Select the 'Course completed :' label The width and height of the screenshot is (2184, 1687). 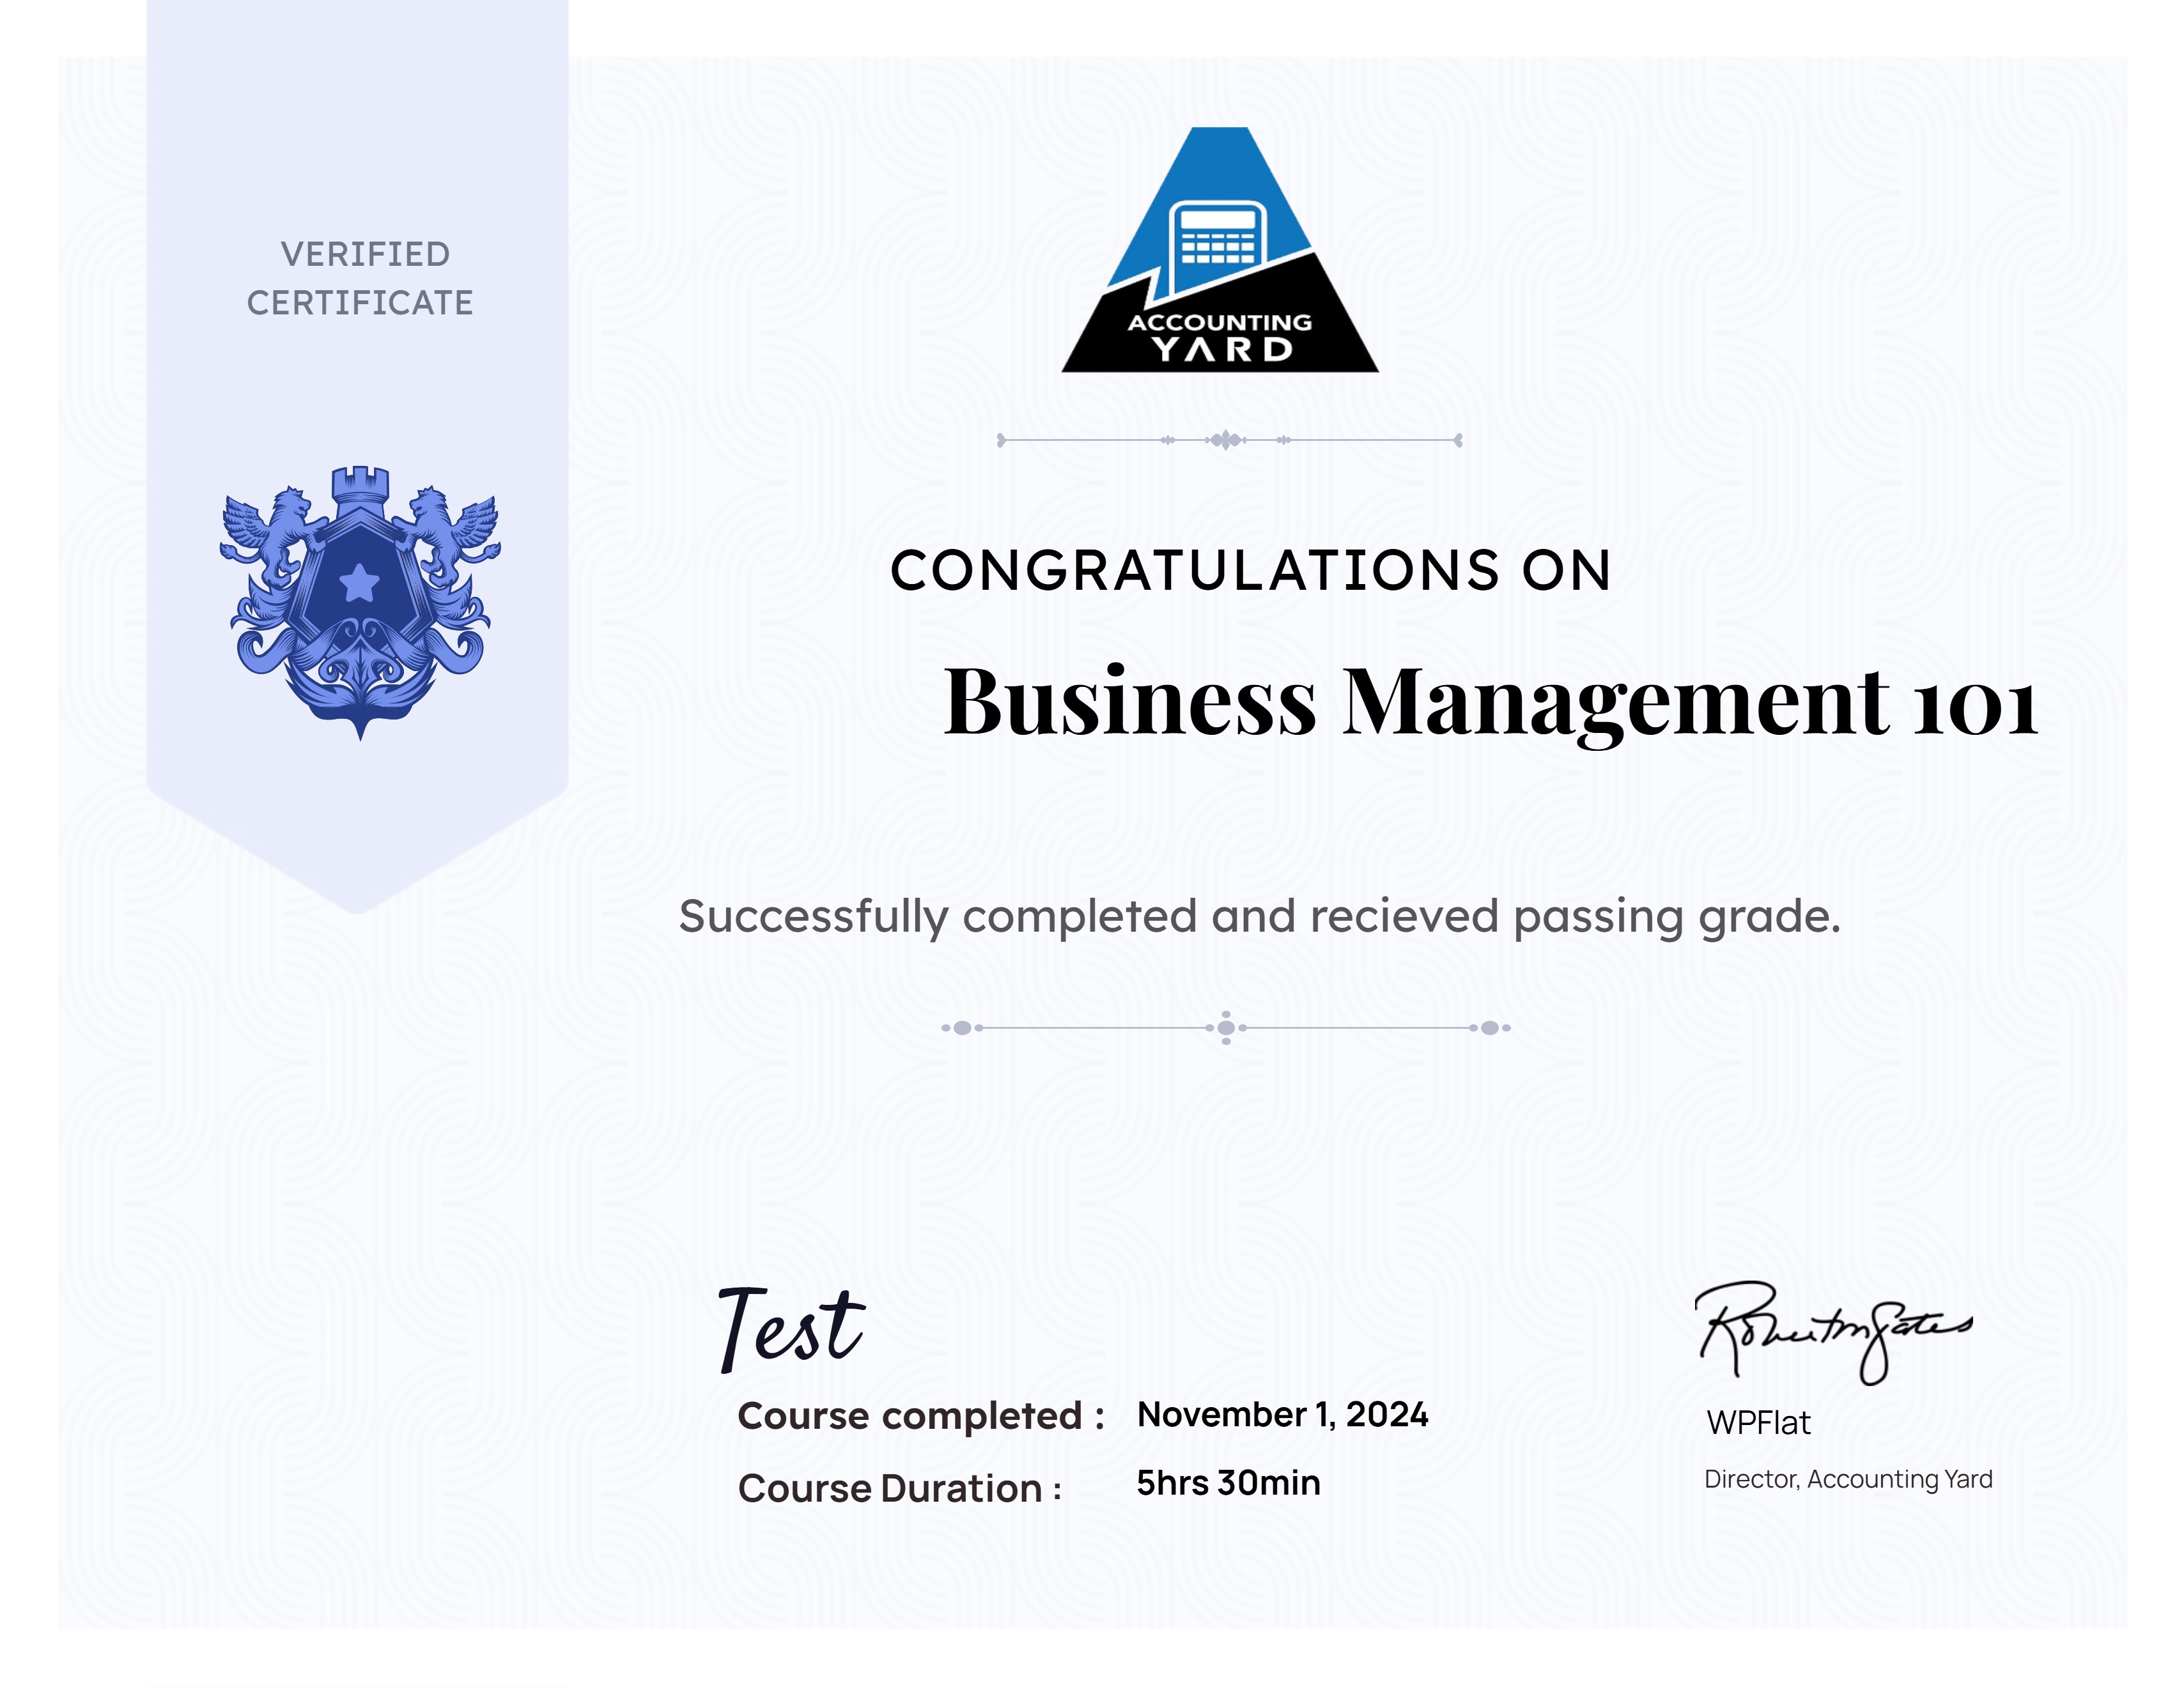921,1416
